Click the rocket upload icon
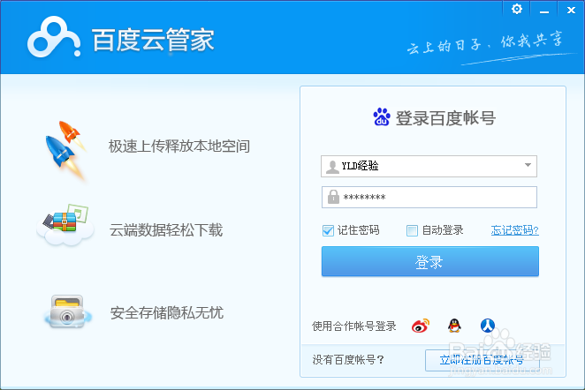This screenshot has width=585, height=390. click(x=66, y=150)
